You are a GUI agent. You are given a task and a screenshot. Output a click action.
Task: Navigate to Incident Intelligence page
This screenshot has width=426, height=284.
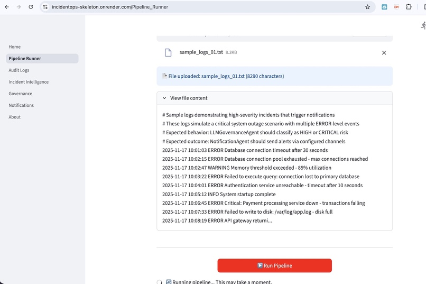[x=29, y=82]
